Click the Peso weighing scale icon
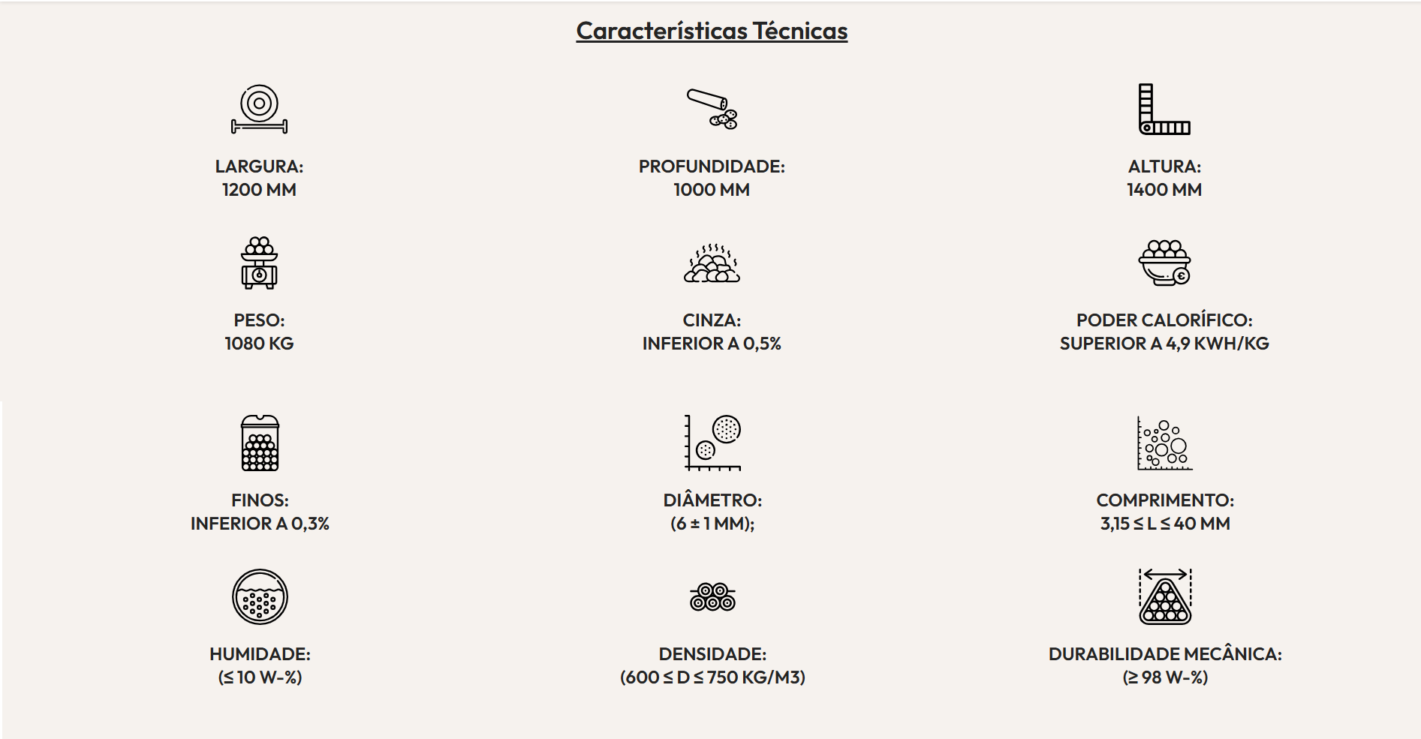This screenshot has height=739, width=1421. [x=259, y=263]
